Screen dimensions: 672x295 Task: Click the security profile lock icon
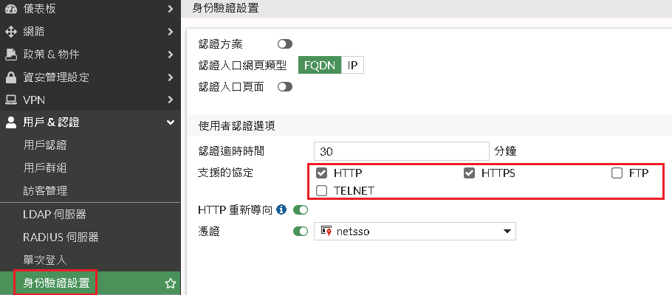coord(11,77)
